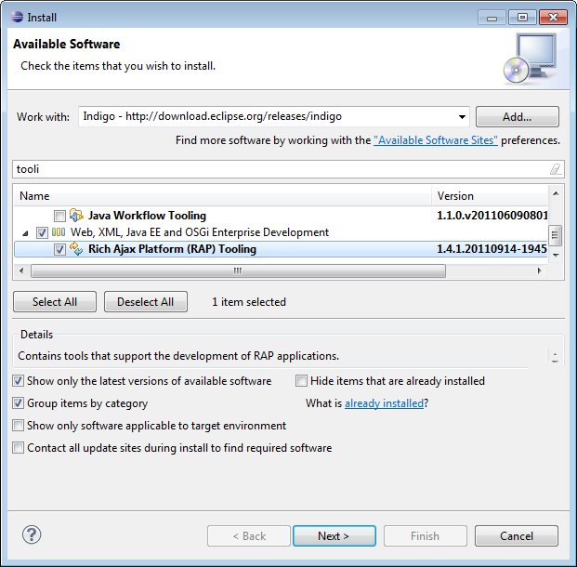The height and width of the screenshot is (567, 577).
Task: Click the Deselect All button
Action: (146, 302)
